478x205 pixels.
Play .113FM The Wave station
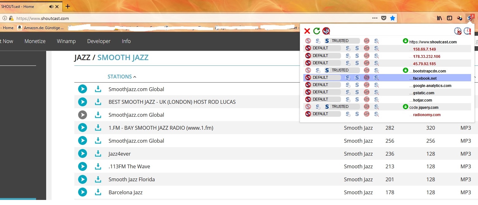(83, 166)
